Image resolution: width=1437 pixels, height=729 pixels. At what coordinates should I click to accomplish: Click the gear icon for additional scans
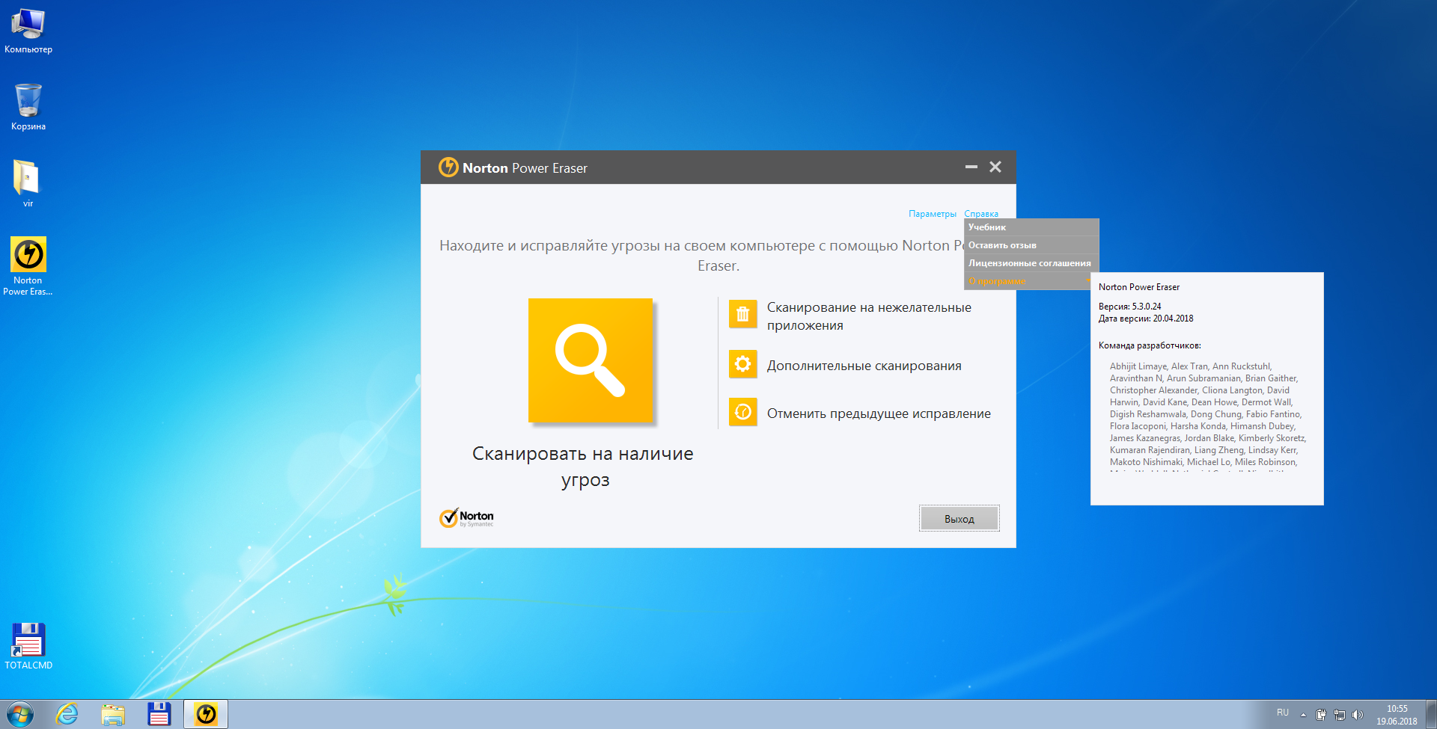[x=742, y=364]
